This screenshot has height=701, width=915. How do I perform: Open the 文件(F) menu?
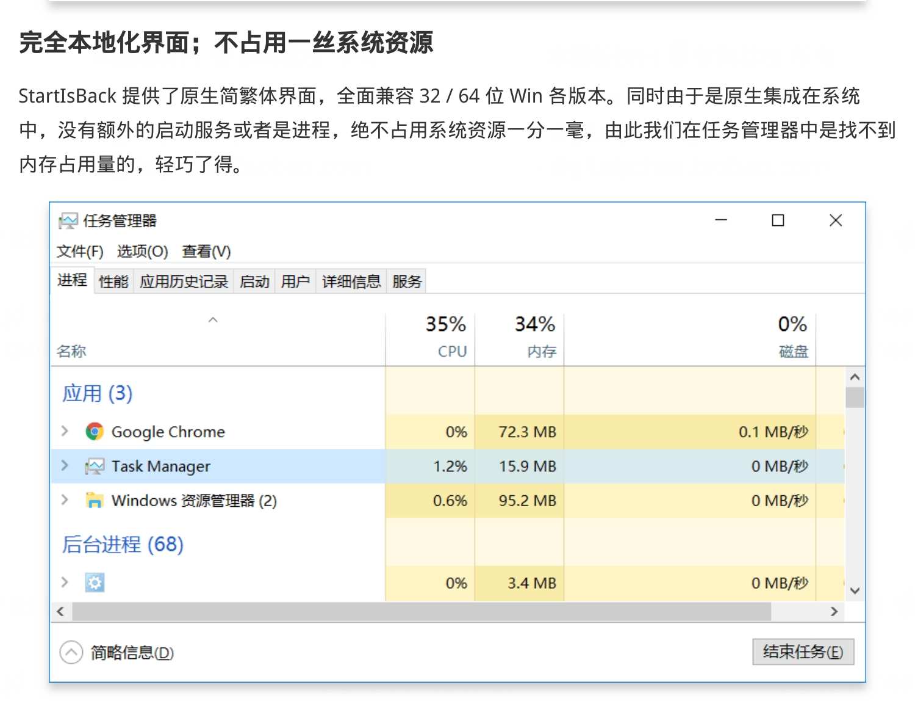[80, 252]
